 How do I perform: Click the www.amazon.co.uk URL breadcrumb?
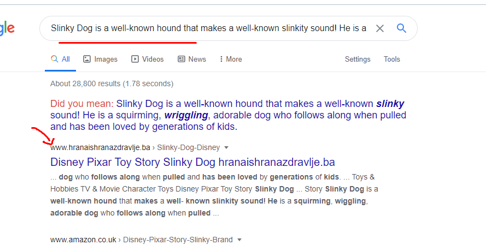pos(85,240)
